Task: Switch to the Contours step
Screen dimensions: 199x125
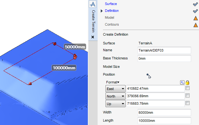Action: (x=112, y=24)
